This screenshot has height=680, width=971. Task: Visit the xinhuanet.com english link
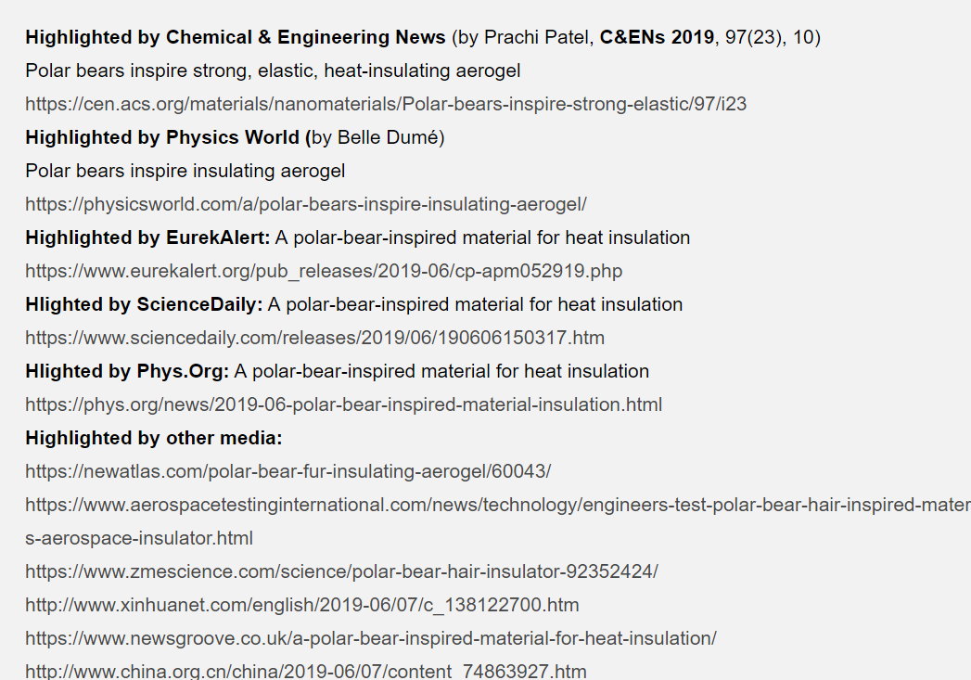pyautogui.click(x=302, y=606)
